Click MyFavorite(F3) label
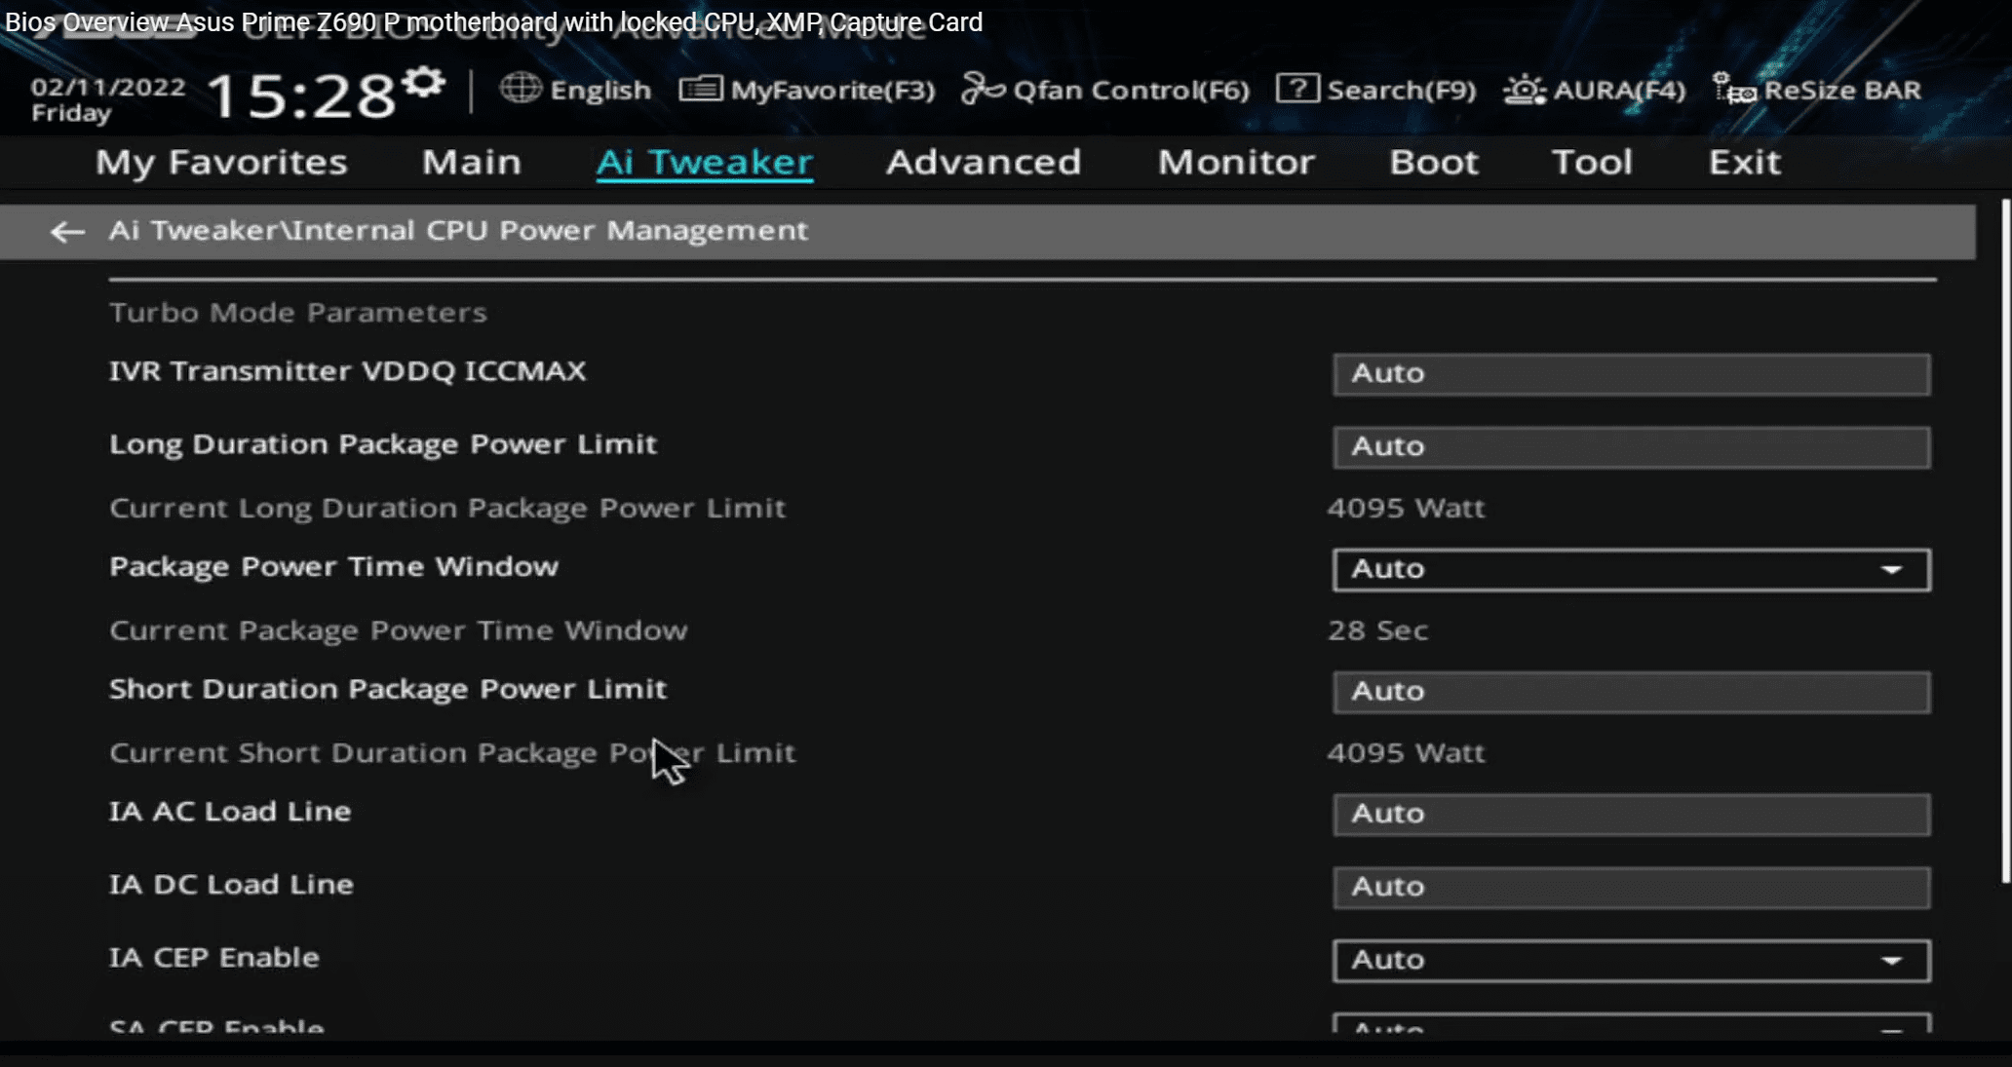 (x=832, y=91)
